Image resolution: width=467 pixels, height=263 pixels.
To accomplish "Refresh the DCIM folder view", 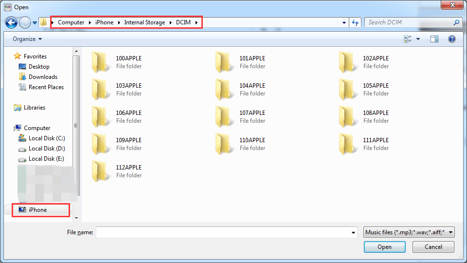I will pos(355,22).
